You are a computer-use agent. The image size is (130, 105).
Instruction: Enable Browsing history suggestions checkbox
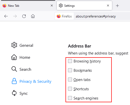tap(70, 61)
